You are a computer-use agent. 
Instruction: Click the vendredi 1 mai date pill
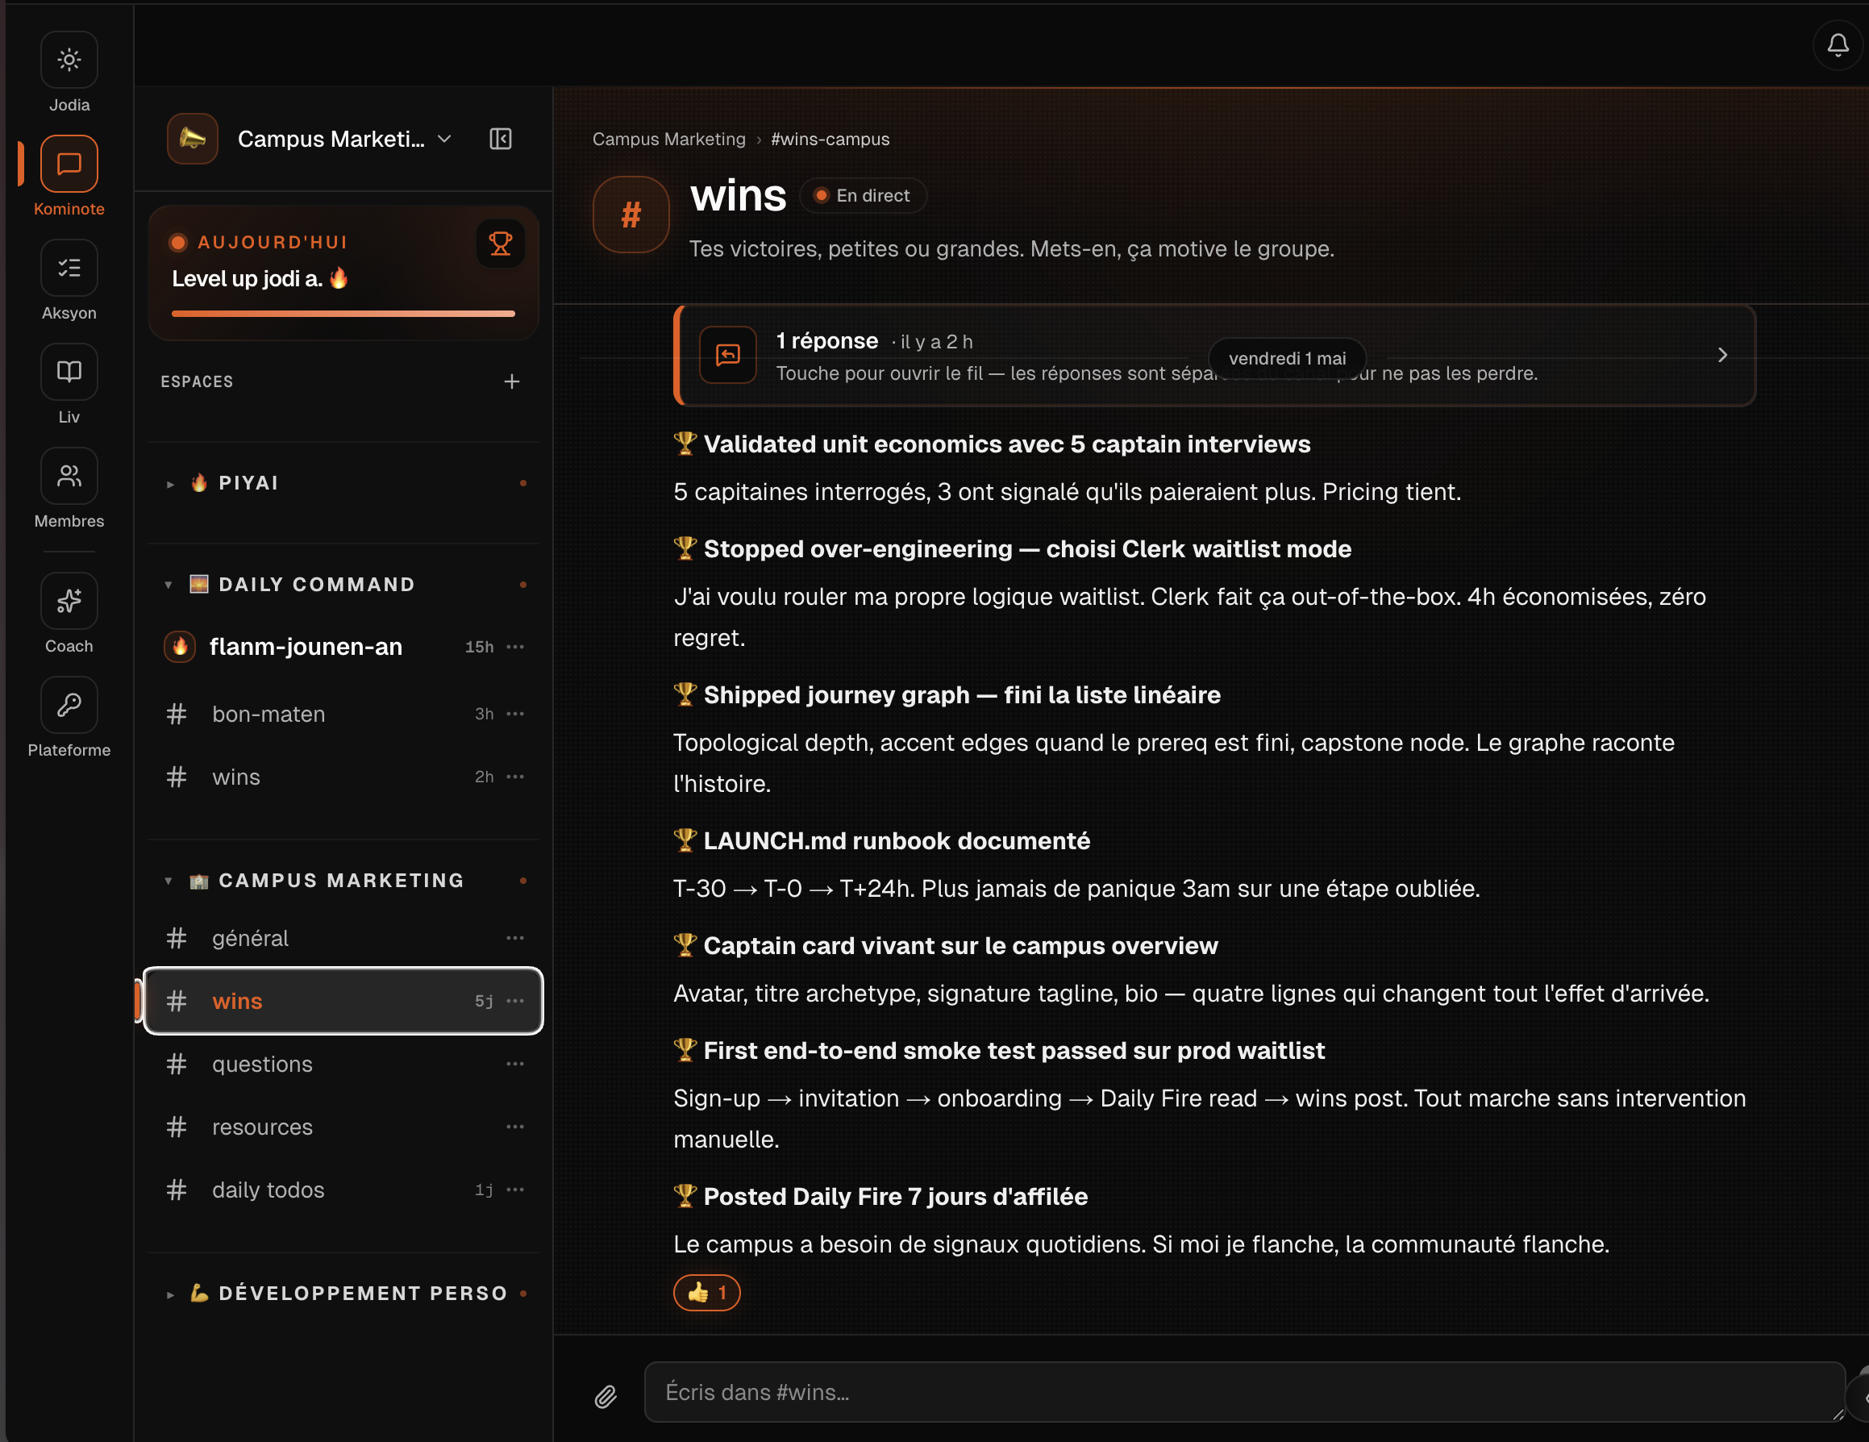(1287, 359)
